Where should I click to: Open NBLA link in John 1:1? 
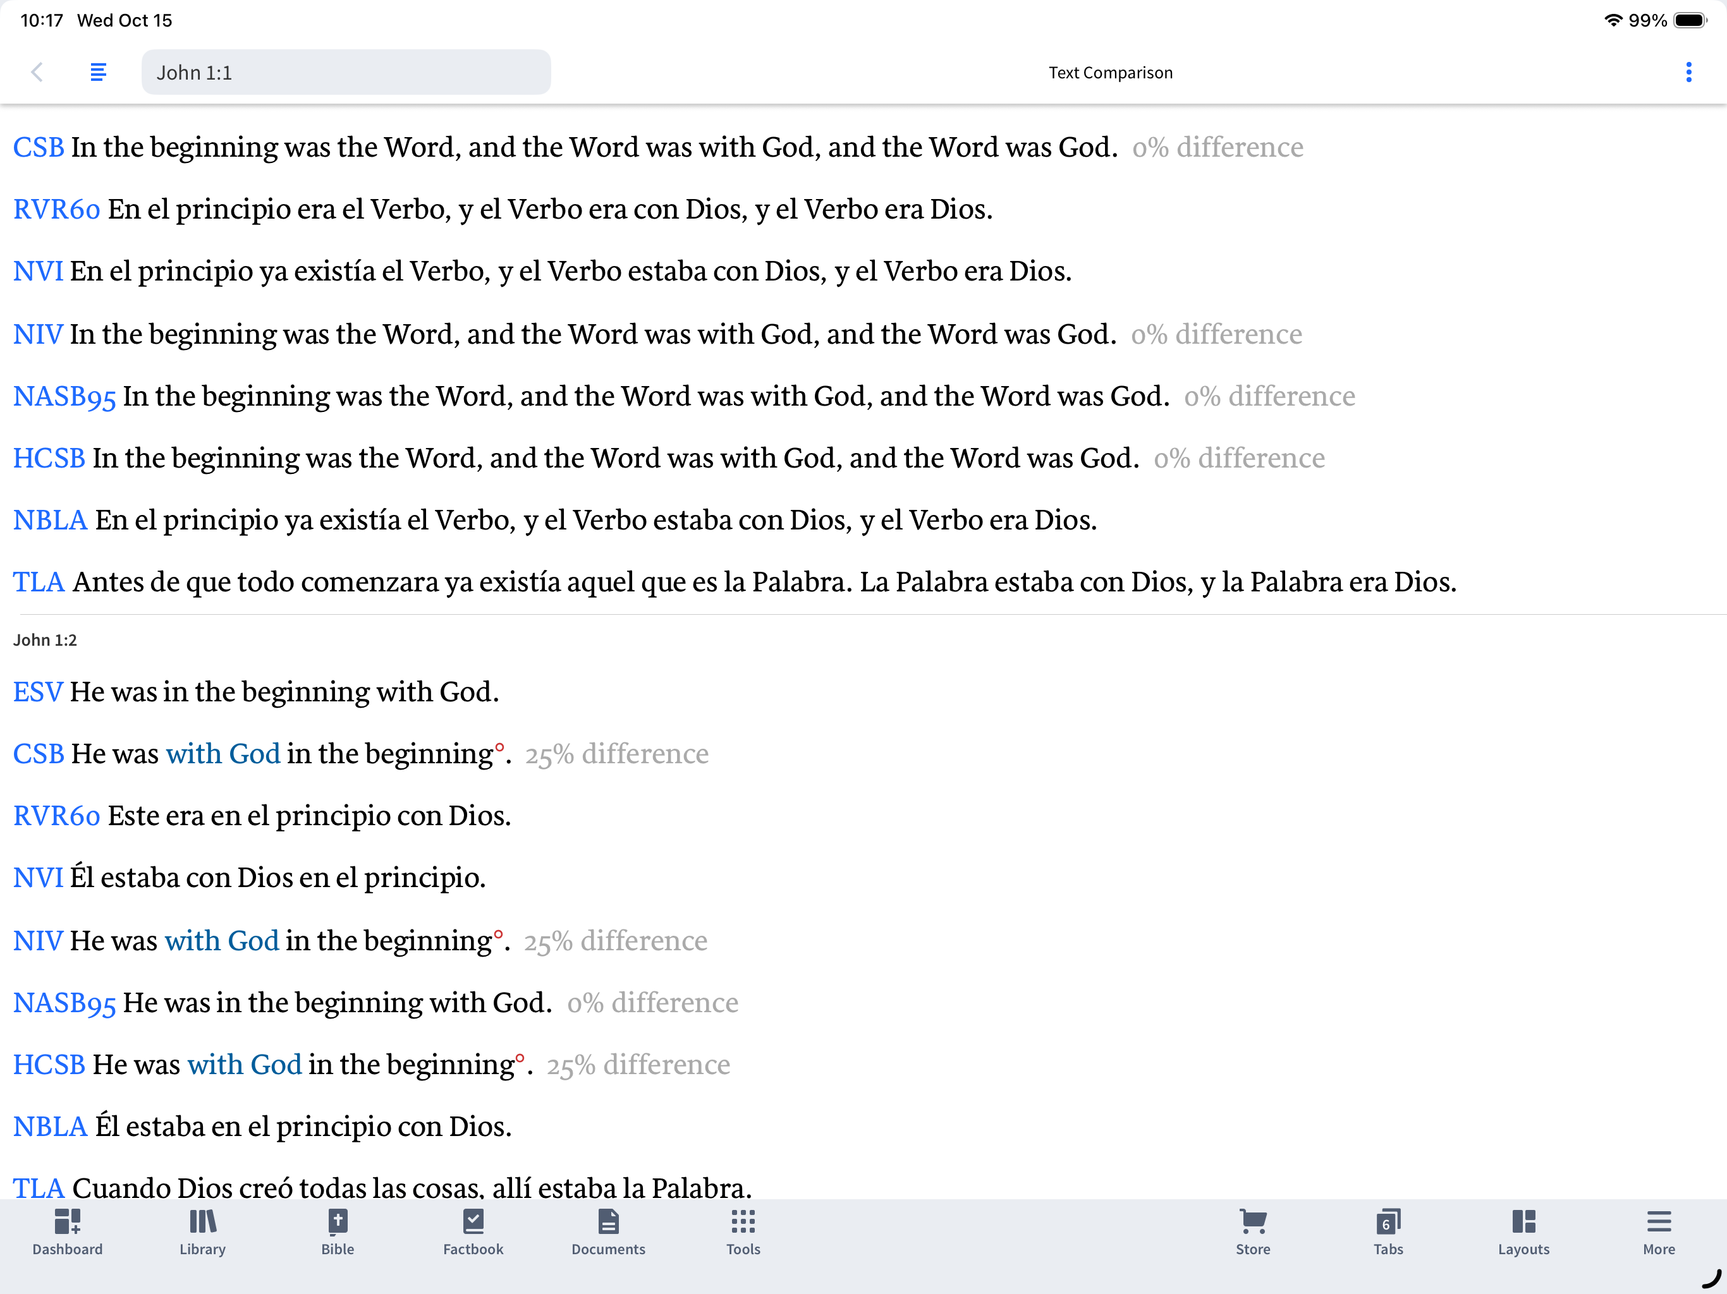(x=50, y=521)
